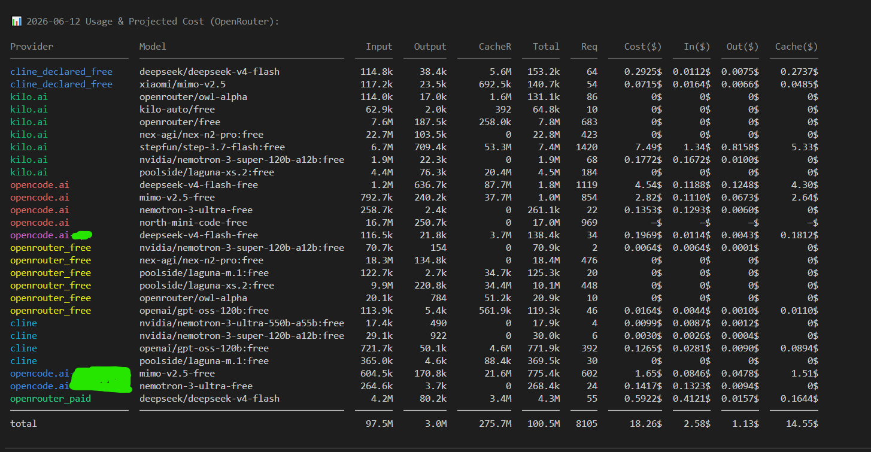Image resolution: width=871 pixels, height=452 pixels.
Task: Click the total input "97.5M"
Action: (380, 424)
